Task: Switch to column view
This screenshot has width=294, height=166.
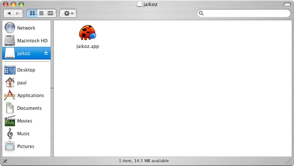Action: click(x=51, y=13)
